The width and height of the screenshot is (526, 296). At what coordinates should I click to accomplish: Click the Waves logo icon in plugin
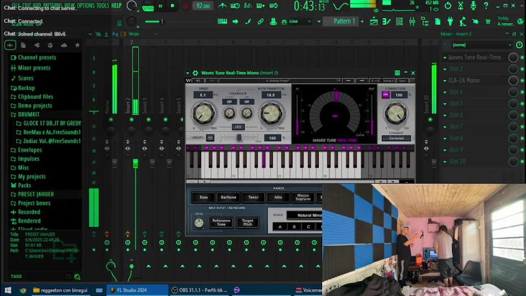pos(188,81)
